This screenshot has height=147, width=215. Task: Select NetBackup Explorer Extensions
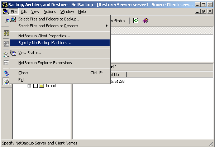pyautogui.click(x=59, y=63)
